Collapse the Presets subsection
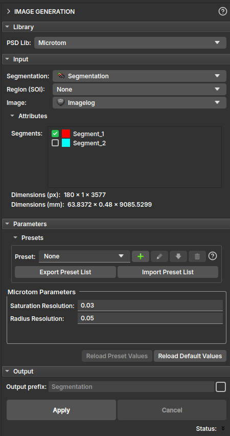 point(15,238)
